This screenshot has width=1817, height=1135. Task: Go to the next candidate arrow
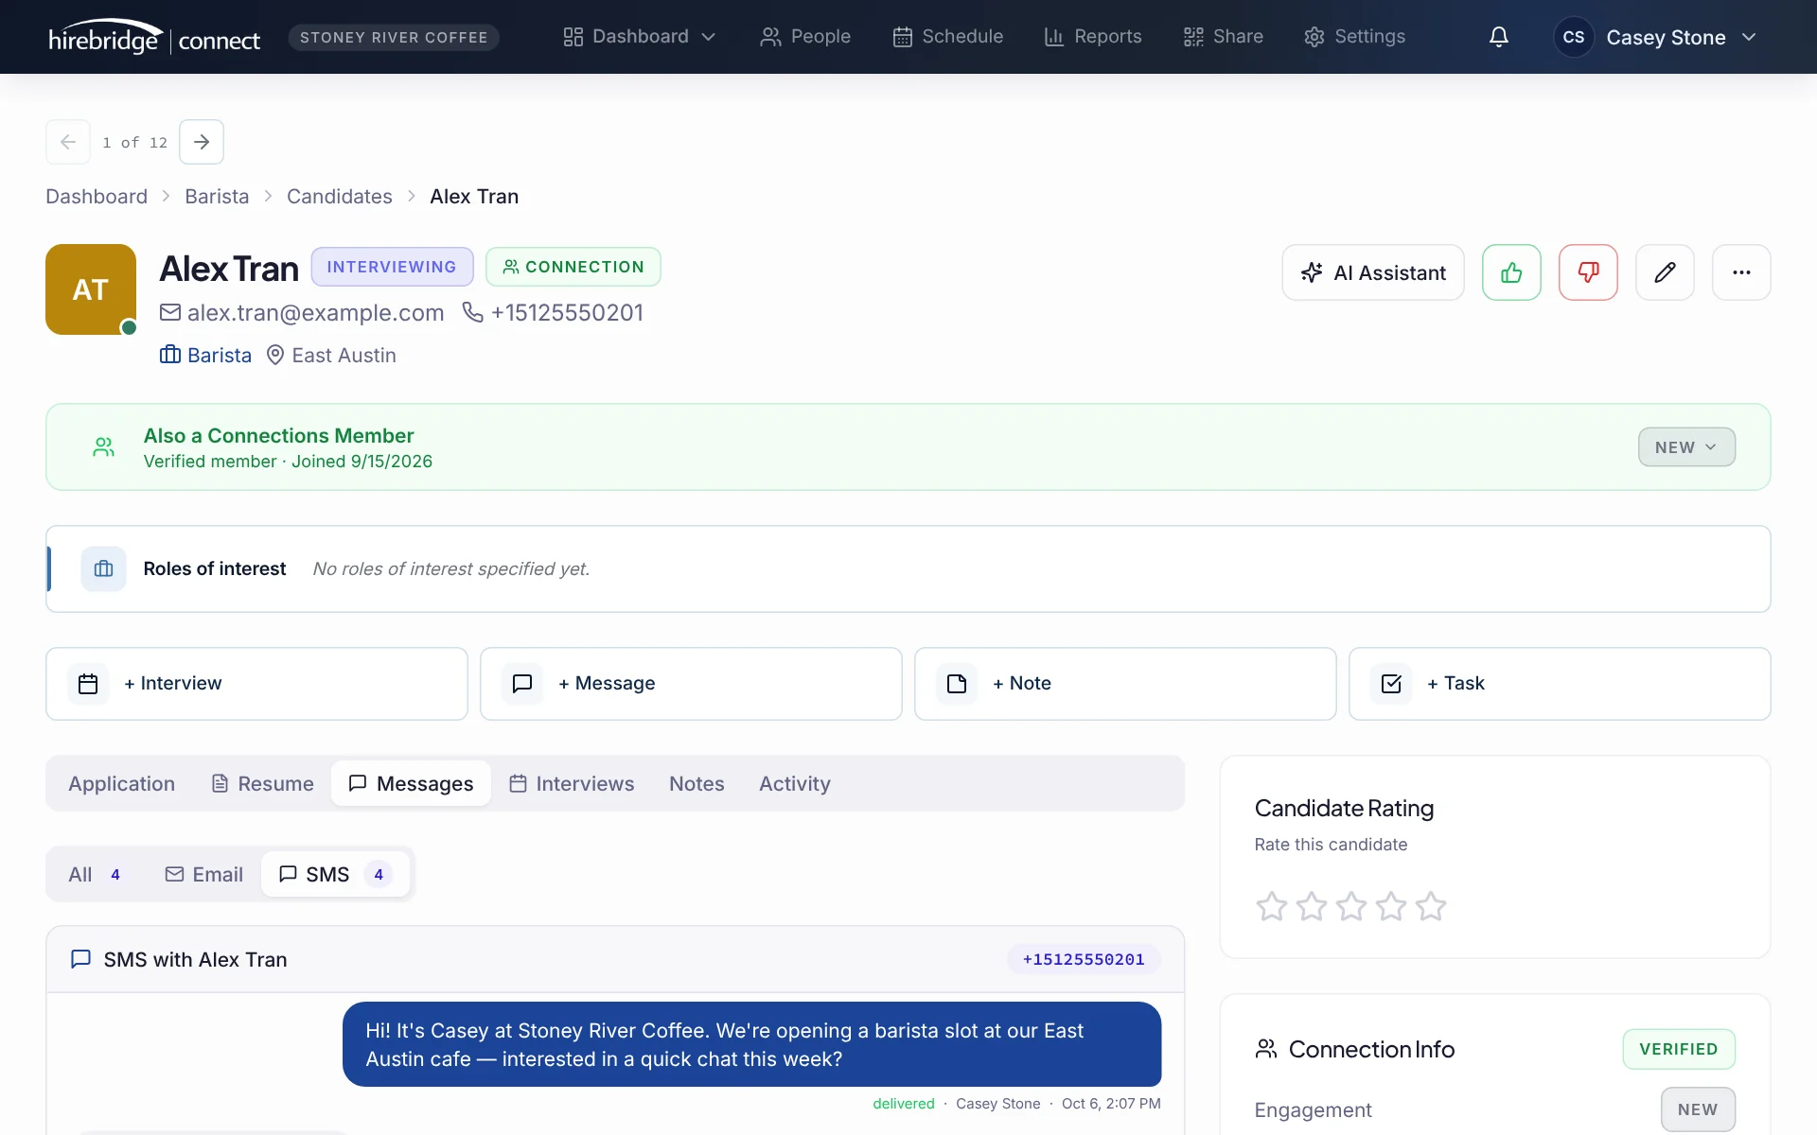[202, 142]
